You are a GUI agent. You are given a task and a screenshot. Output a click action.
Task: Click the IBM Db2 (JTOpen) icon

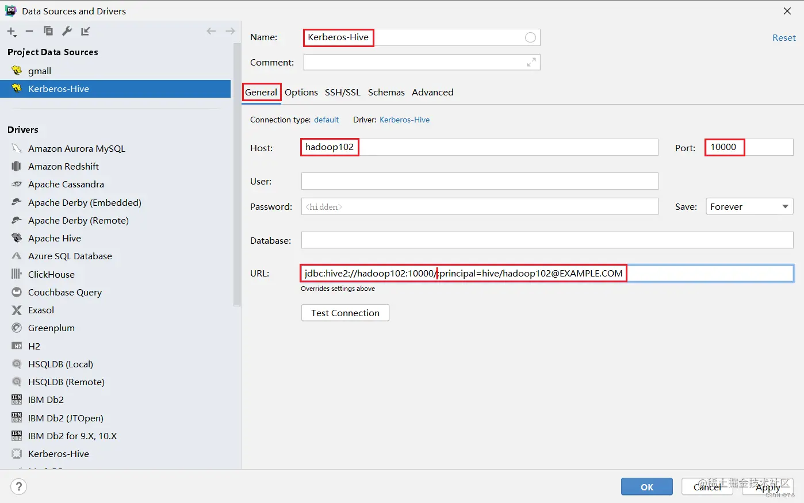click(x=17, y=418)
